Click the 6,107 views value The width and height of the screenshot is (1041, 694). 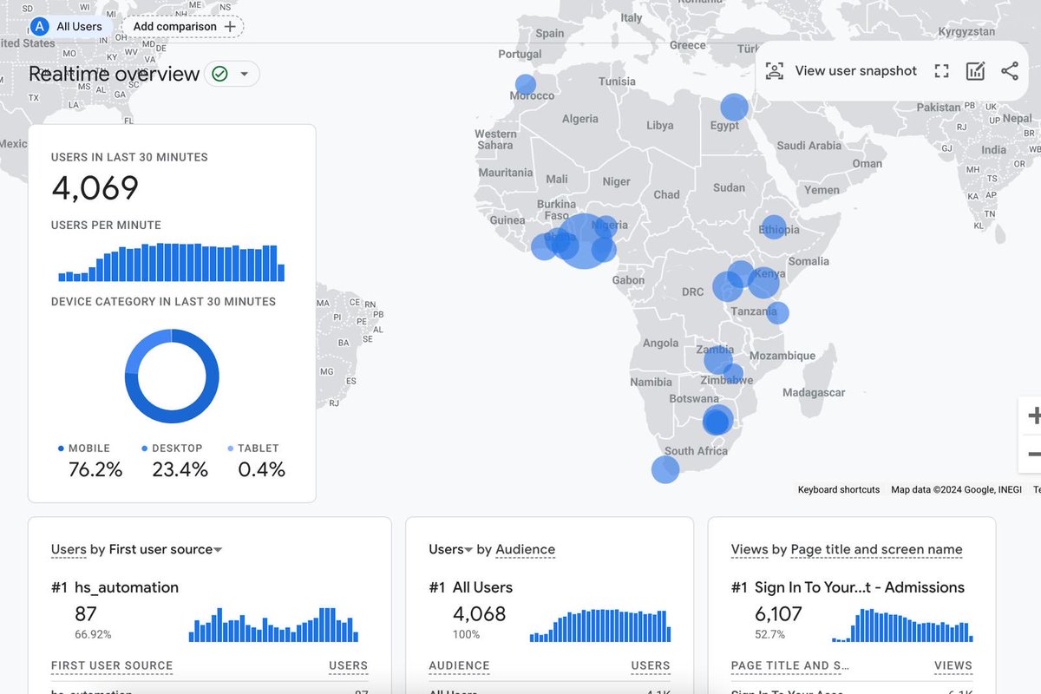[x=778, y=614]
